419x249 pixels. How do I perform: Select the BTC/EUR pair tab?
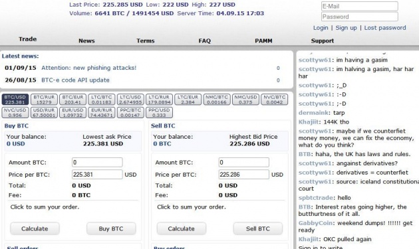[x=72, y=100]
